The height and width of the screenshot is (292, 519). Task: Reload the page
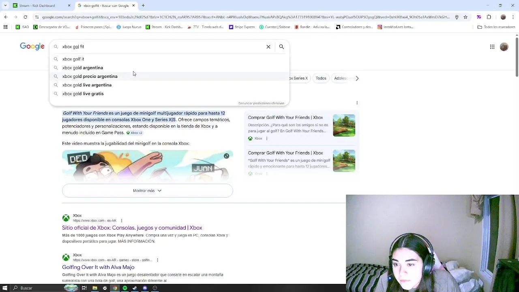(x=25, y=17)
